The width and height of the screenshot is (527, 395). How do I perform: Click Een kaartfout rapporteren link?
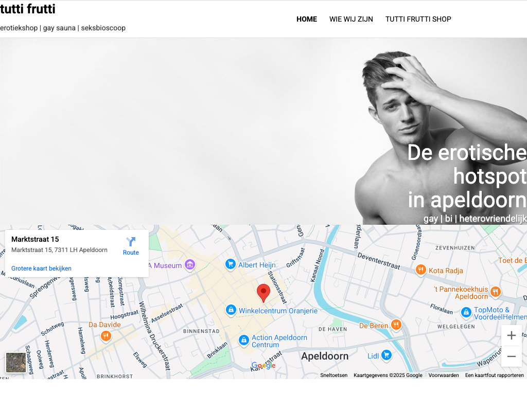tap(494, 375)
